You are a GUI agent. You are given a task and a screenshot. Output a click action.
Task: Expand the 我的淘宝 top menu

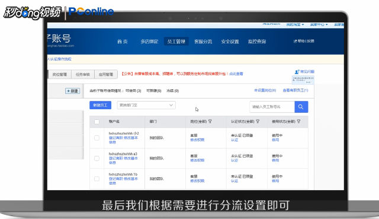(295, 25)
